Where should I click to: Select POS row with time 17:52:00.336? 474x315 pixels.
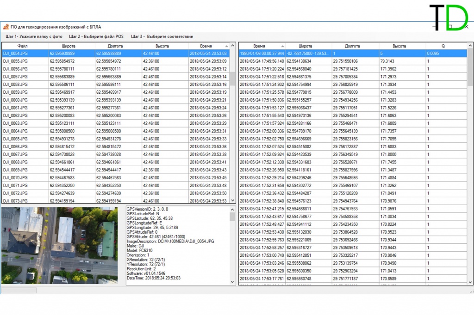coord(262,131)
